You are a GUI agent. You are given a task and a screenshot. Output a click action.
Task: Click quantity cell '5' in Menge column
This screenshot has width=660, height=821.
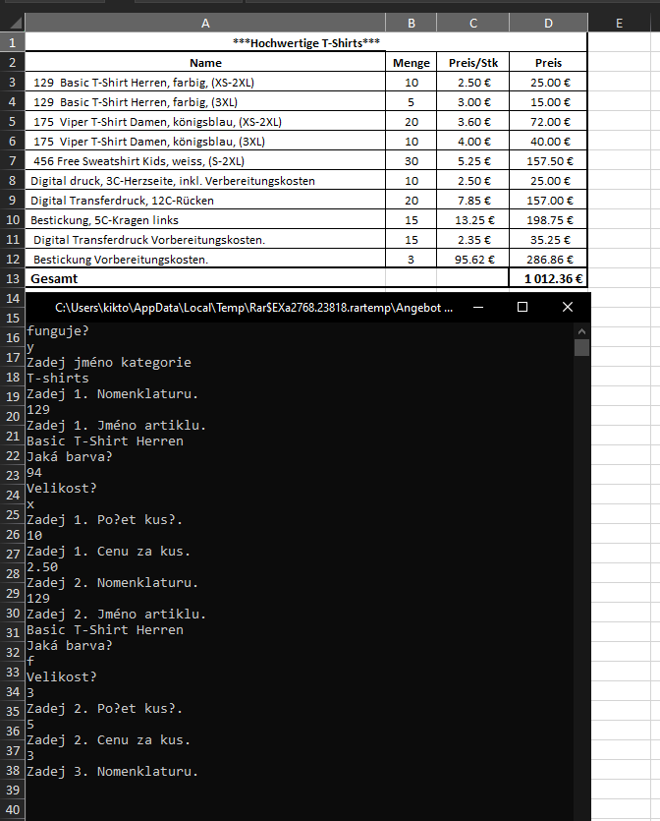[412, 101]
